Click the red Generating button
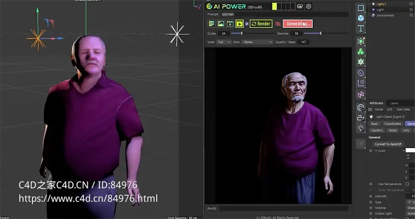 297,24
